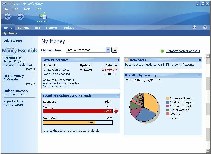211x154 pixels.
Task: Click the Credit Card Payment legend swatch
Action: pyautogui.click(x=168, y=102)
